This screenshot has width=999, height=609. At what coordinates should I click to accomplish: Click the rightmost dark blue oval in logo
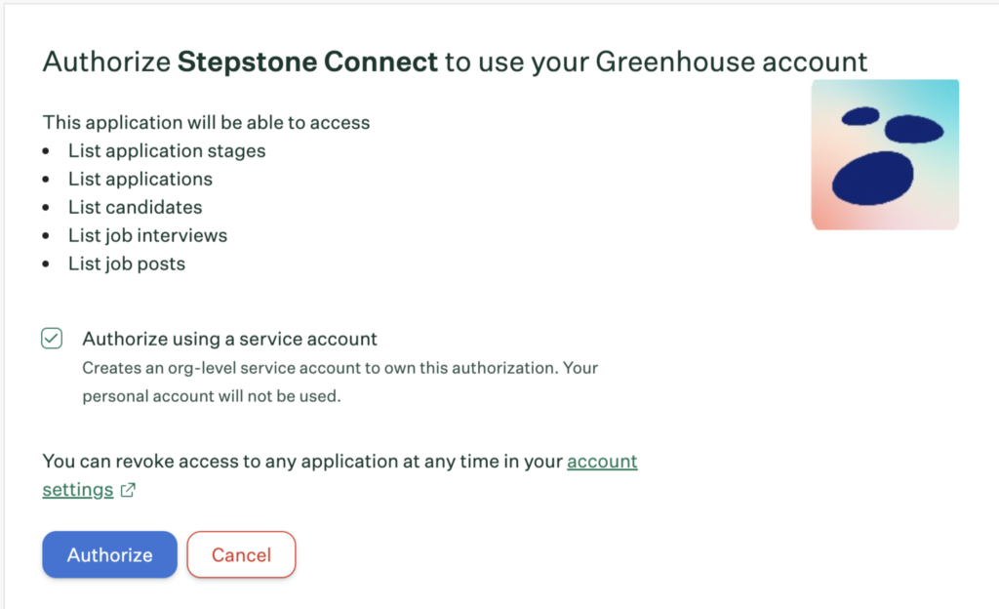[x=914, y=130]
